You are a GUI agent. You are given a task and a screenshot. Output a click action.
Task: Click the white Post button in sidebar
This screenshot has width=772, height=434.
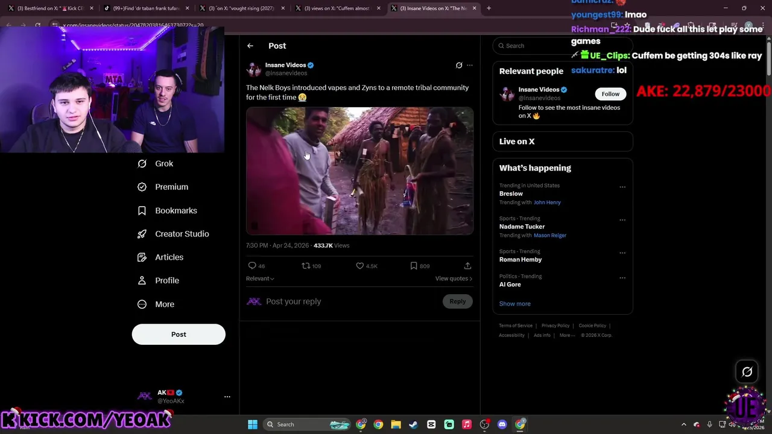(179, 335)
